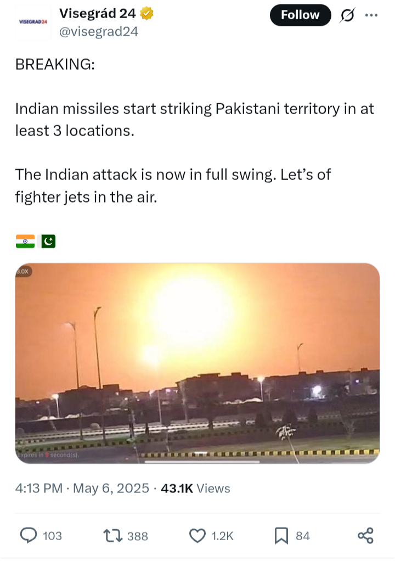This screenshot has width=395, height=561.
Task: Open the 4:13 PM · May 6, 2025 timestamp
Action: [x=82, y=489]
